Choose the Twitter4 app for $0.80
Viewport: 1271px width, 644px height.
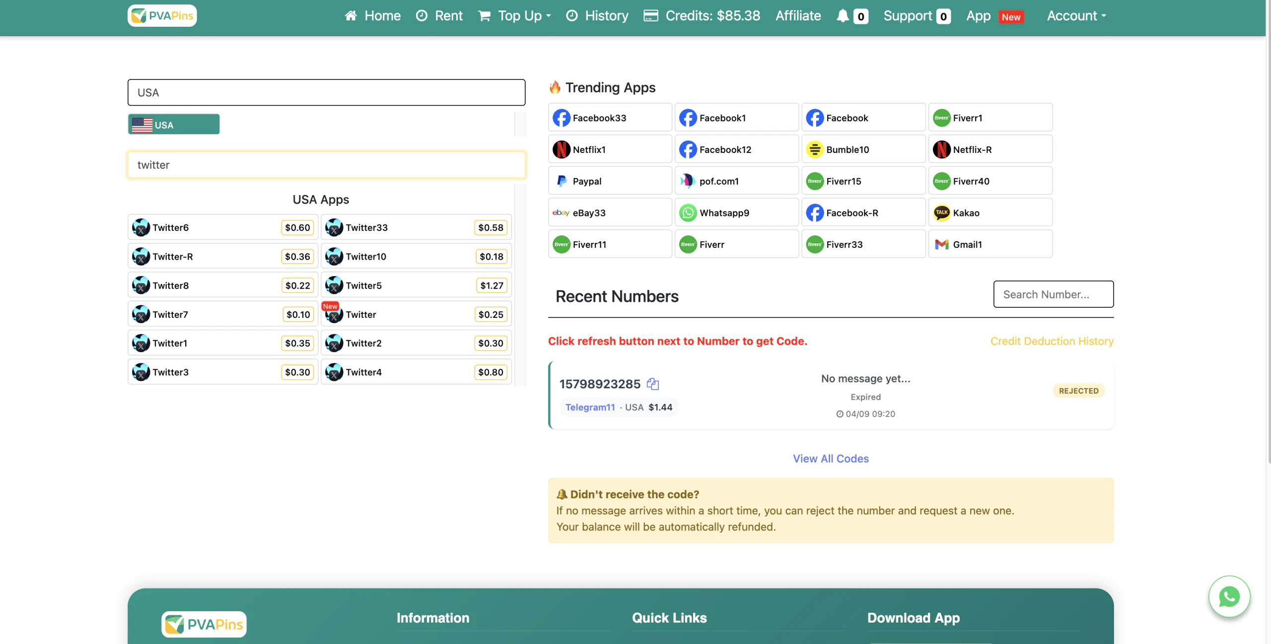[416, 372]
